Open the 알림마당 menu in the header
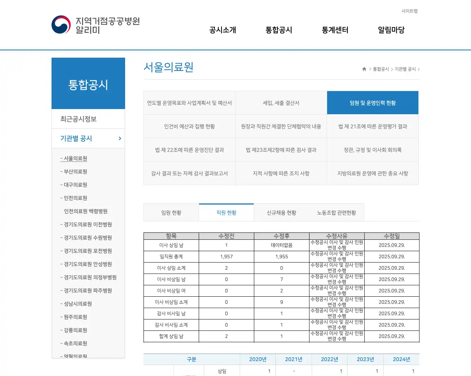Screen dimensions: 471x376 tap(391, 30)
